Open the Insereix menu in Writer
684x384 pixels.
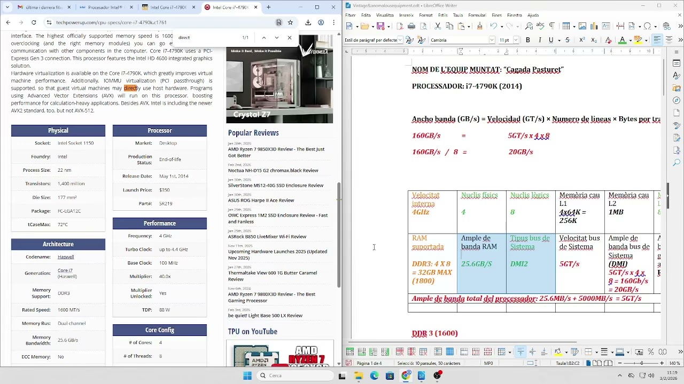[x=406, y=15]
